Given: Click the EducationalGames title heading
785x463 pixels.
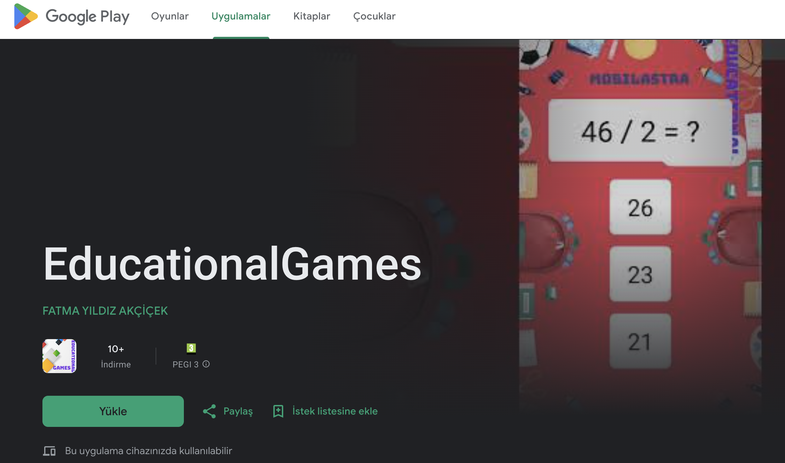Looking at the screenshot, I should point(232,264).
